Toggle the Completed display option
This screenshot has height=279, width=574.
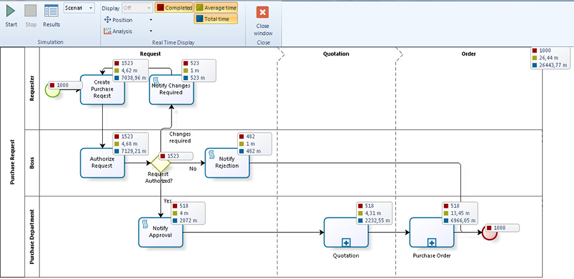coord(174,8)
